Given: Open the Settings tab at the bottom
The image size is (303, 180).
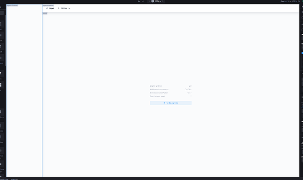Looking at the screenshot, I should pyautogui.click(x=14, y=179).
